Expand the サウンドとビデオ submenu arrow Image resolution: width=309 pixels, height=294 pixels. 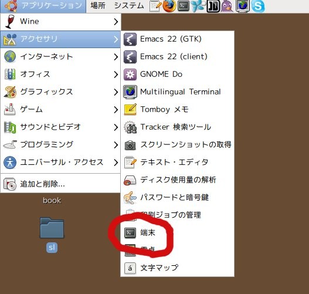tap(116, 127)
